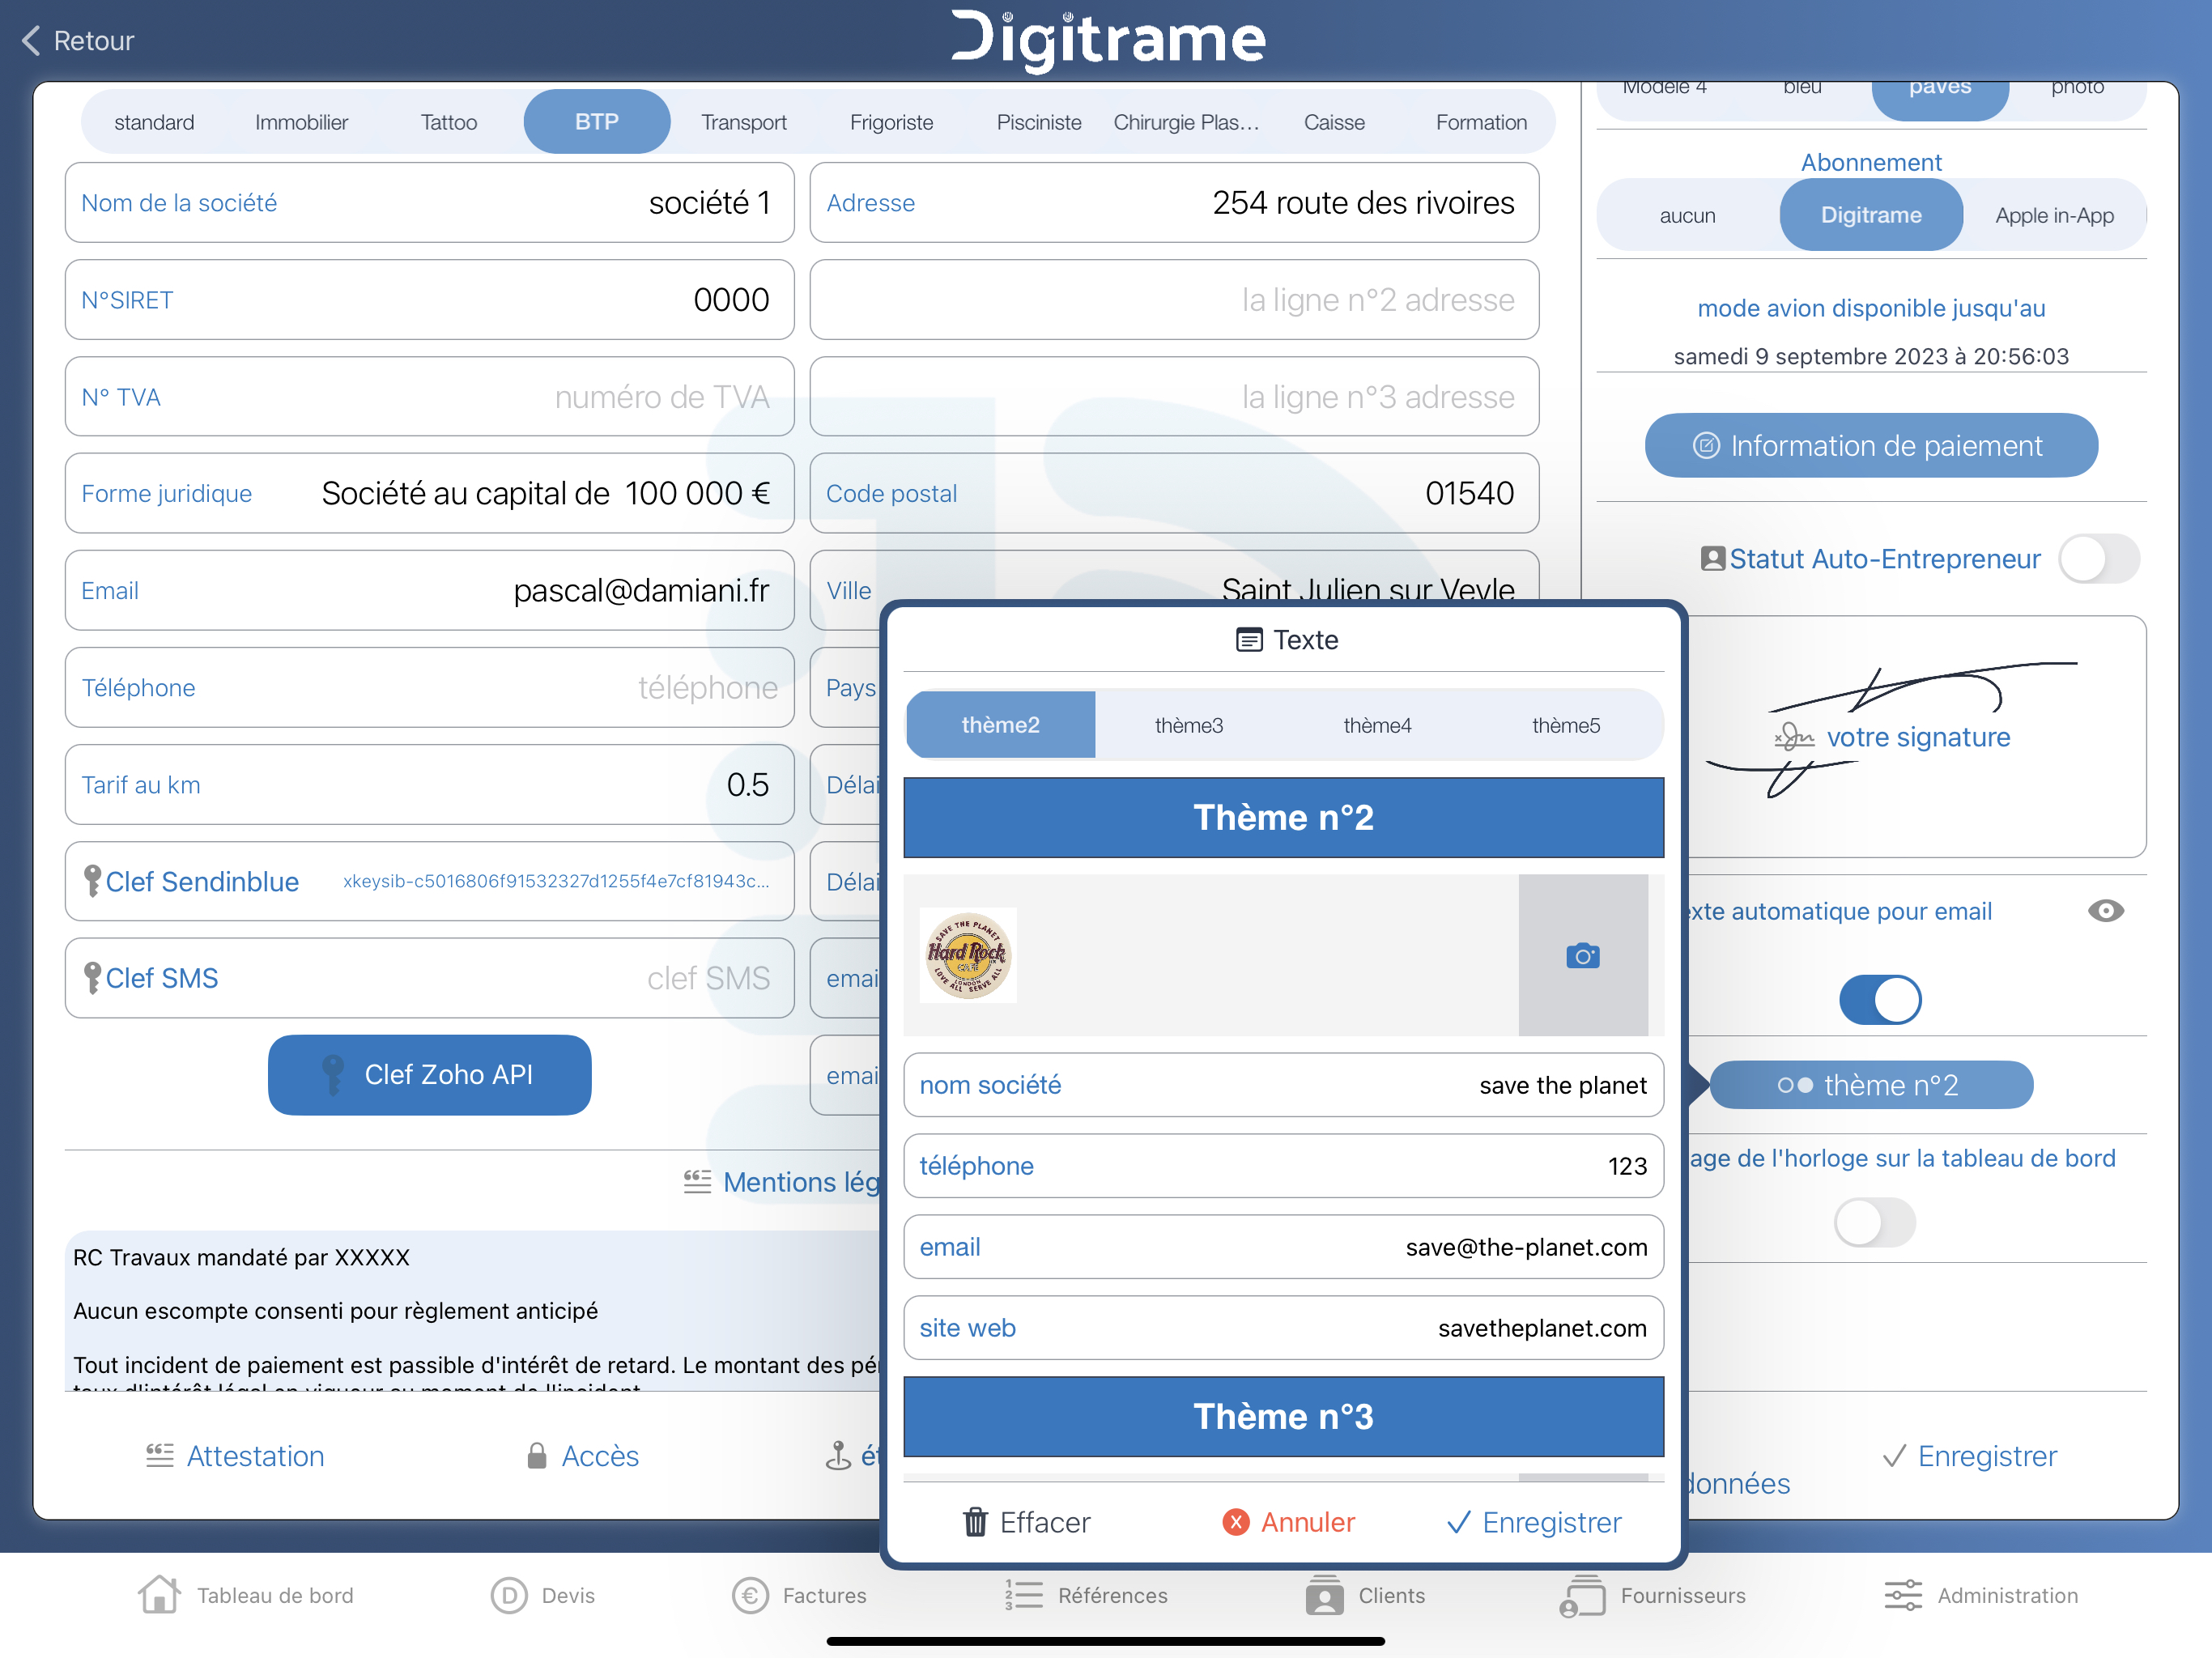2212x1658 pixels.
Task: Turn off automatic email text switch
Action: coord(1880,999)
